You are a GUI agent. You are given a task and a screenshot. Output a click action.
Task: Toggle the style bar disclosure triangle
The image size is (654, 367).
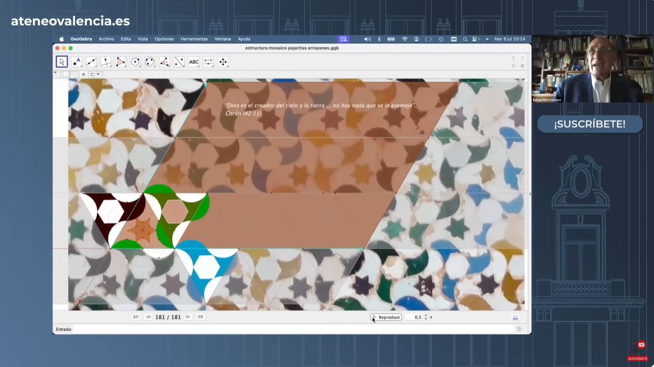(x=55, y=73)
